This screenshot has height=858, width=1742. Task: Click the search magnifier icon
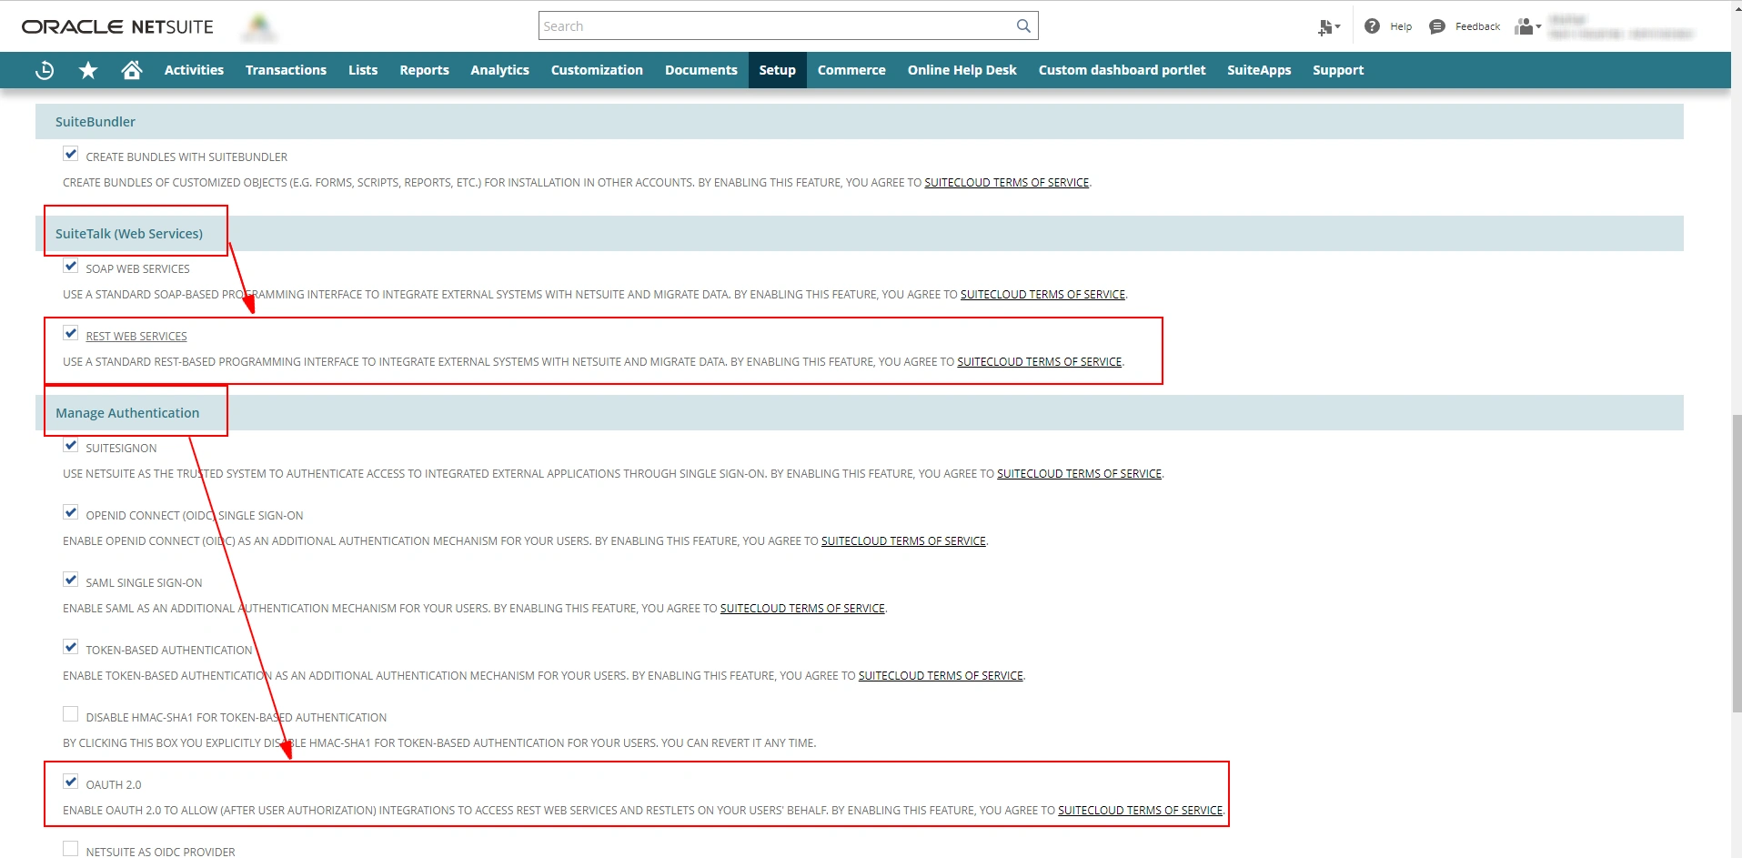(x=1023, y=26)
